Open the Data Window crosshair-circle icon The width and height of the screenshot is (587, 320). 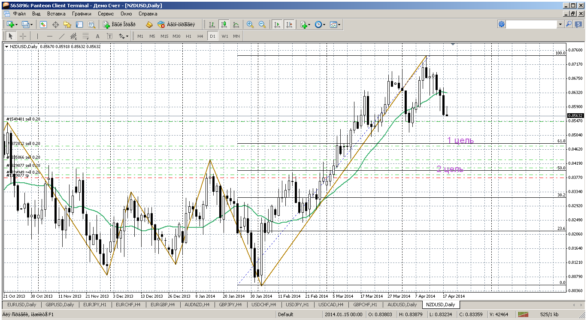pos(55,25)
